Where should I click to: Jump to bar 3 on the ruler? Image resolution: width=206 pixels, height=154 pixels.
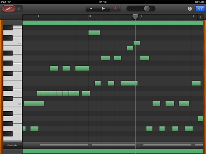[90, 16]
